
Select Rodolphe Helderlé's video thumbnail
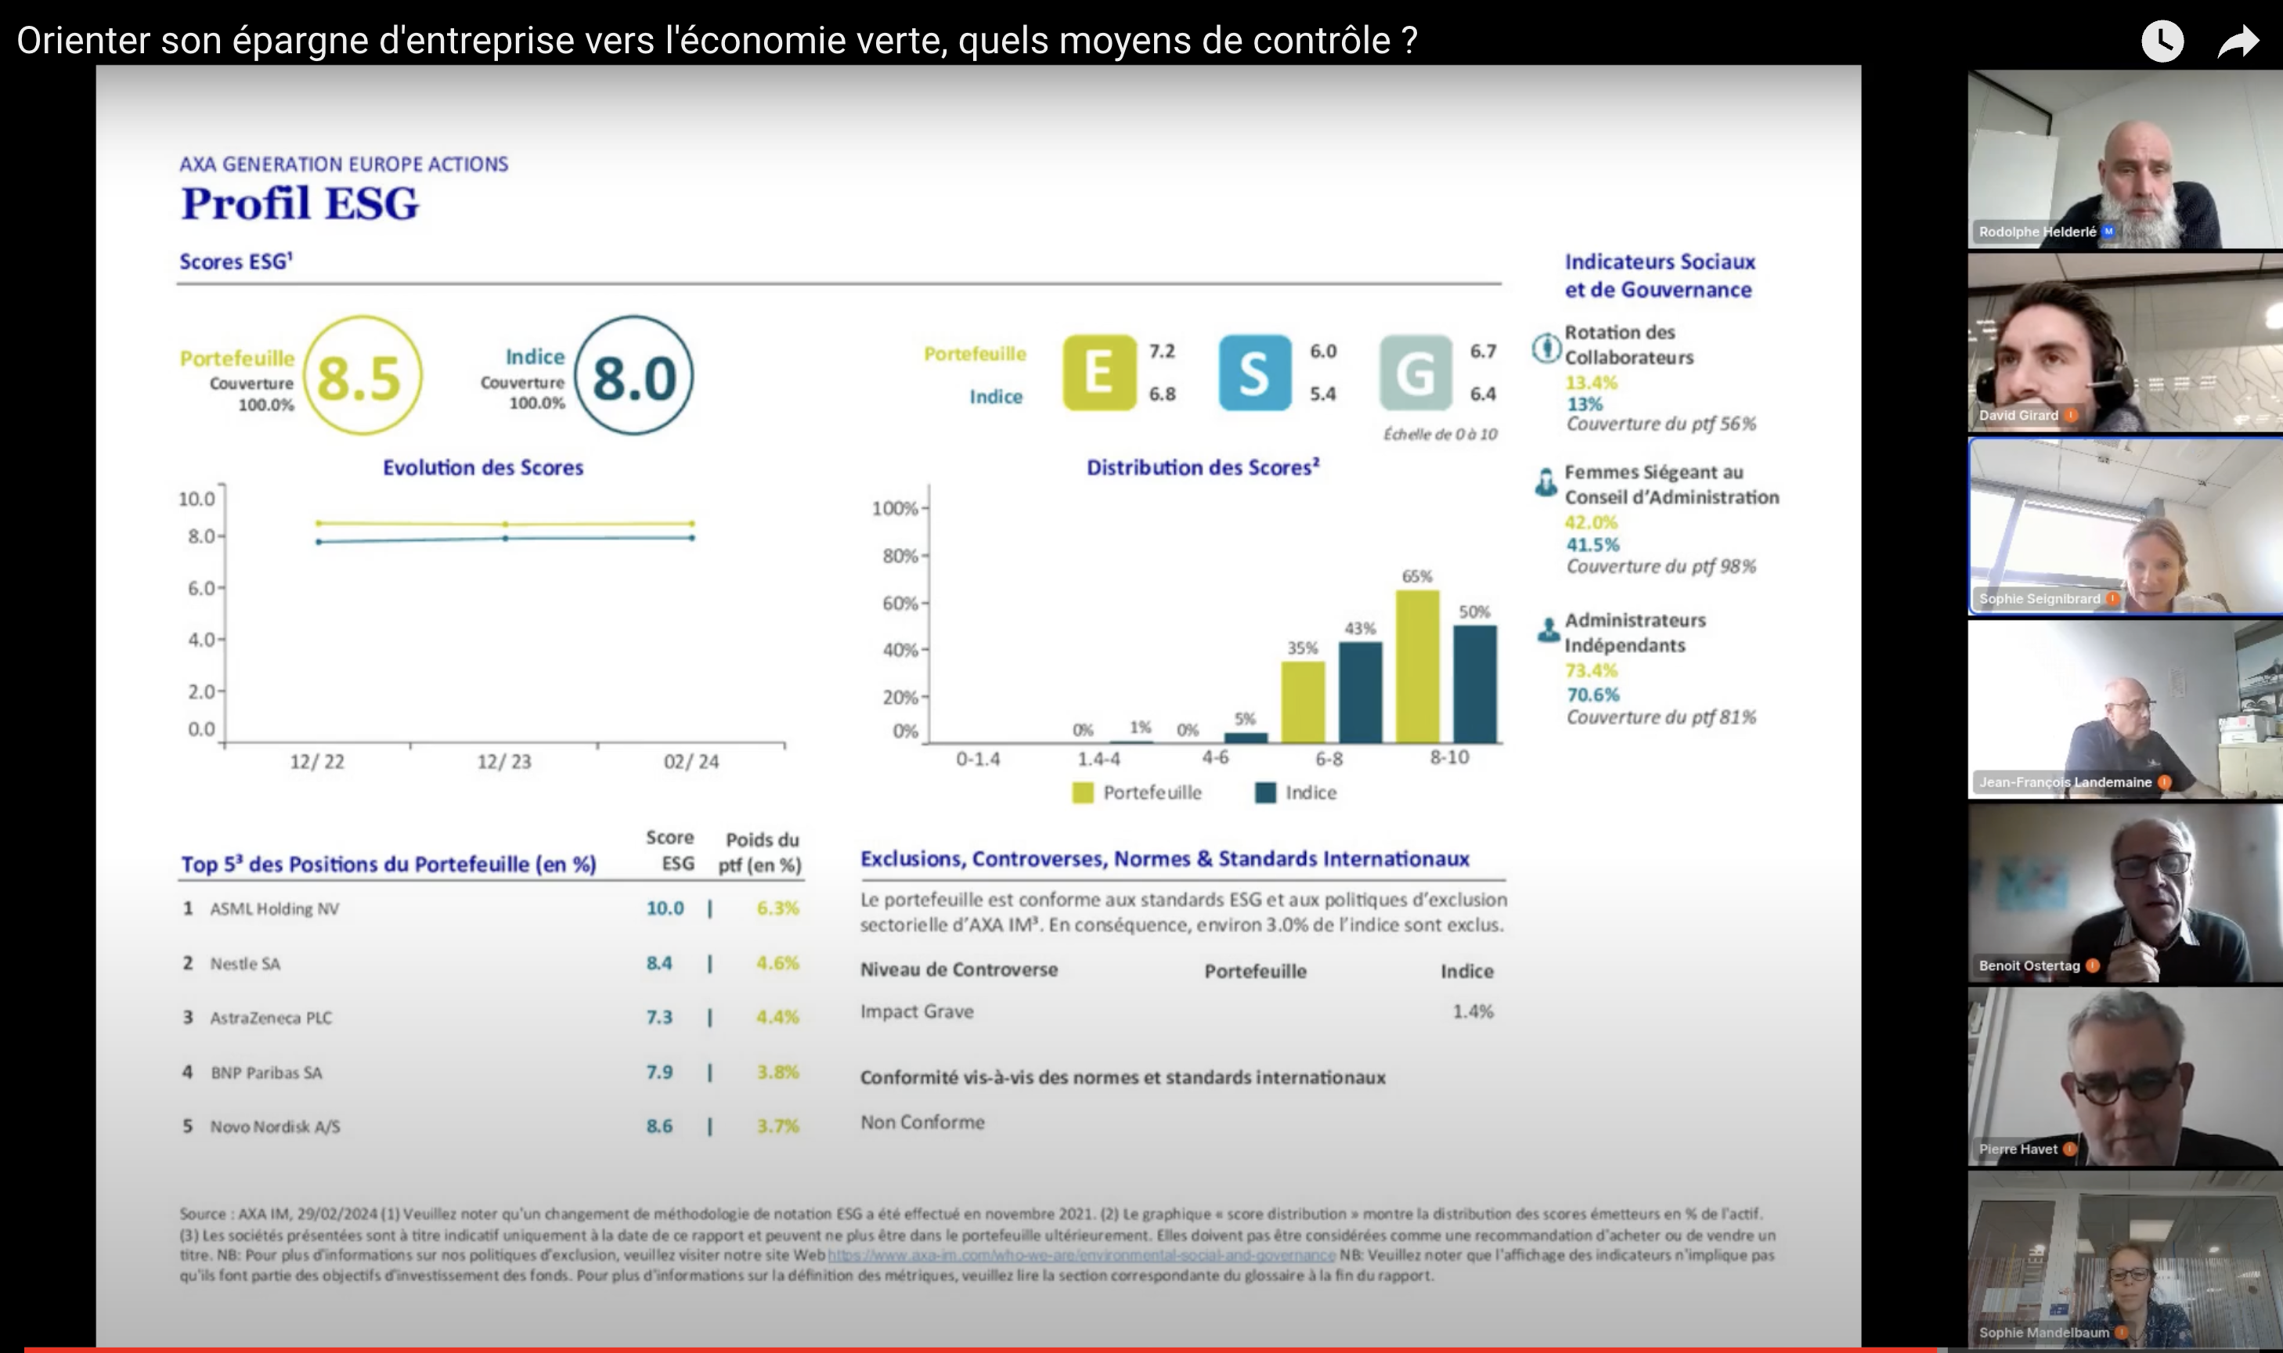tap(2124, 159)
